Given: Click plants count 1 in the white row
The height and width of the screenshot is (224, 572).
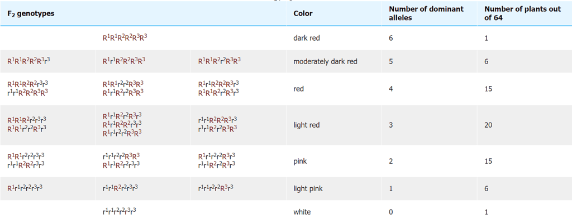Looking at the screenshot, I should tap(487, 212).
